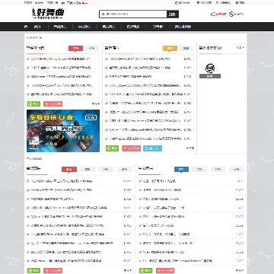Image resolution: width=274 pixels, height=274 pixels.
Task: Click the dancing figure site logo
Action: (48, 14)
